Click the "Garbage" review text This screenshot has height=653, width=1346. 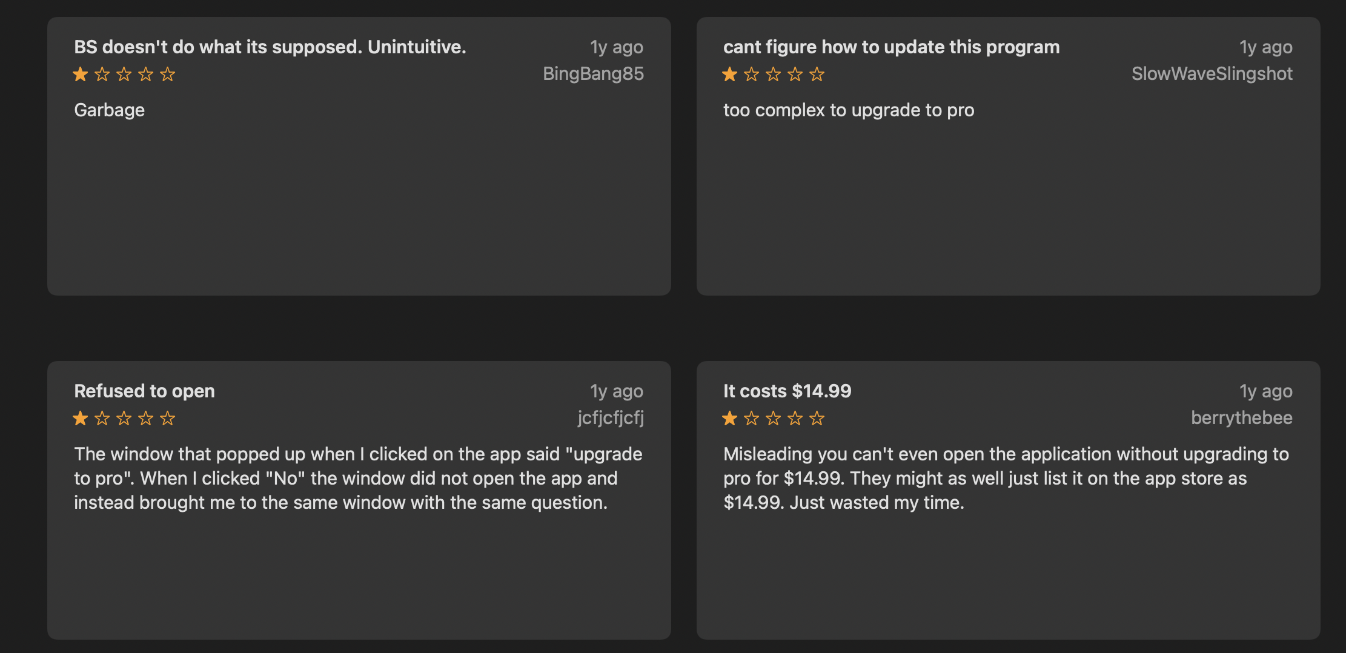(110, 110)
